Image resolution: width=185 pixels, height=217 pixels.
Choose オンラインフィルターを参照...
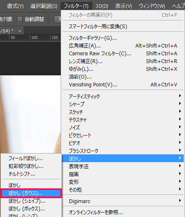[x=123, y=212]
